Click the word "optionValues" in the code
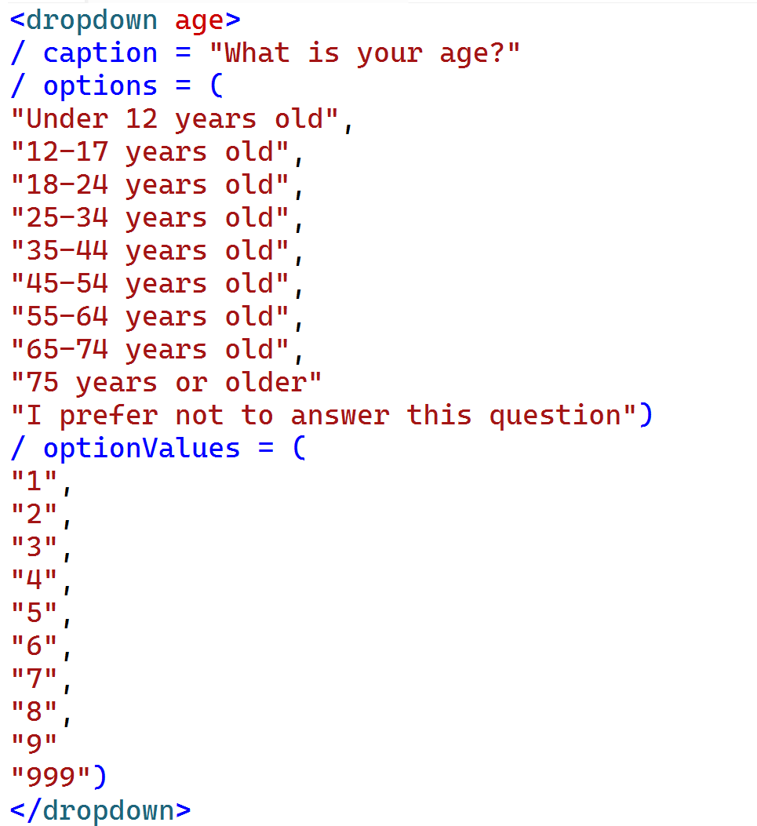Image resolution: width=757 pixels, height=826 pixels. (141, 449)
